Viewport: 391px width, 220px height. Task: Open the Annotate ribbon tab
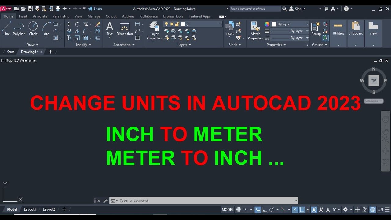[x=40, y=16]
